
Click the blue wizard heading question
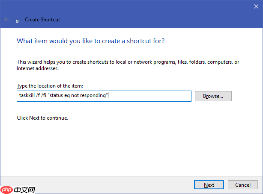(90, 41)
